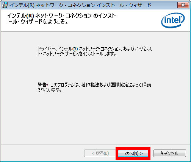This screenshot has width=191, height=162.
Task: Close the install wizard window
Action: pos(183,5)
